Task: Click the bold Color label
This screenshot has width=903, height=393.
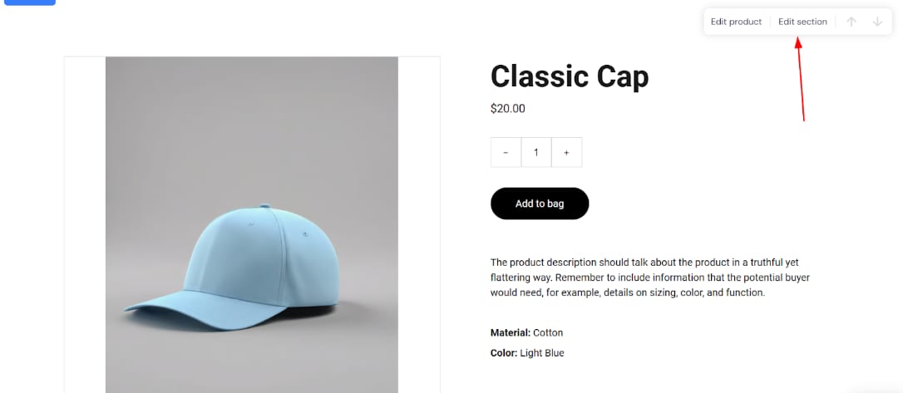Action: pyautogui.click(x=504, y=353)
